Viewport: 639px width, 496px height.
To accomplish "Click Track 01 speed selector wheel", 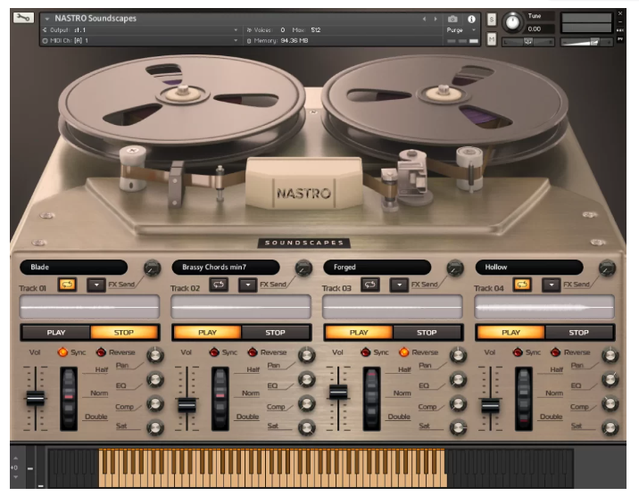I will [x=69, y=399].
